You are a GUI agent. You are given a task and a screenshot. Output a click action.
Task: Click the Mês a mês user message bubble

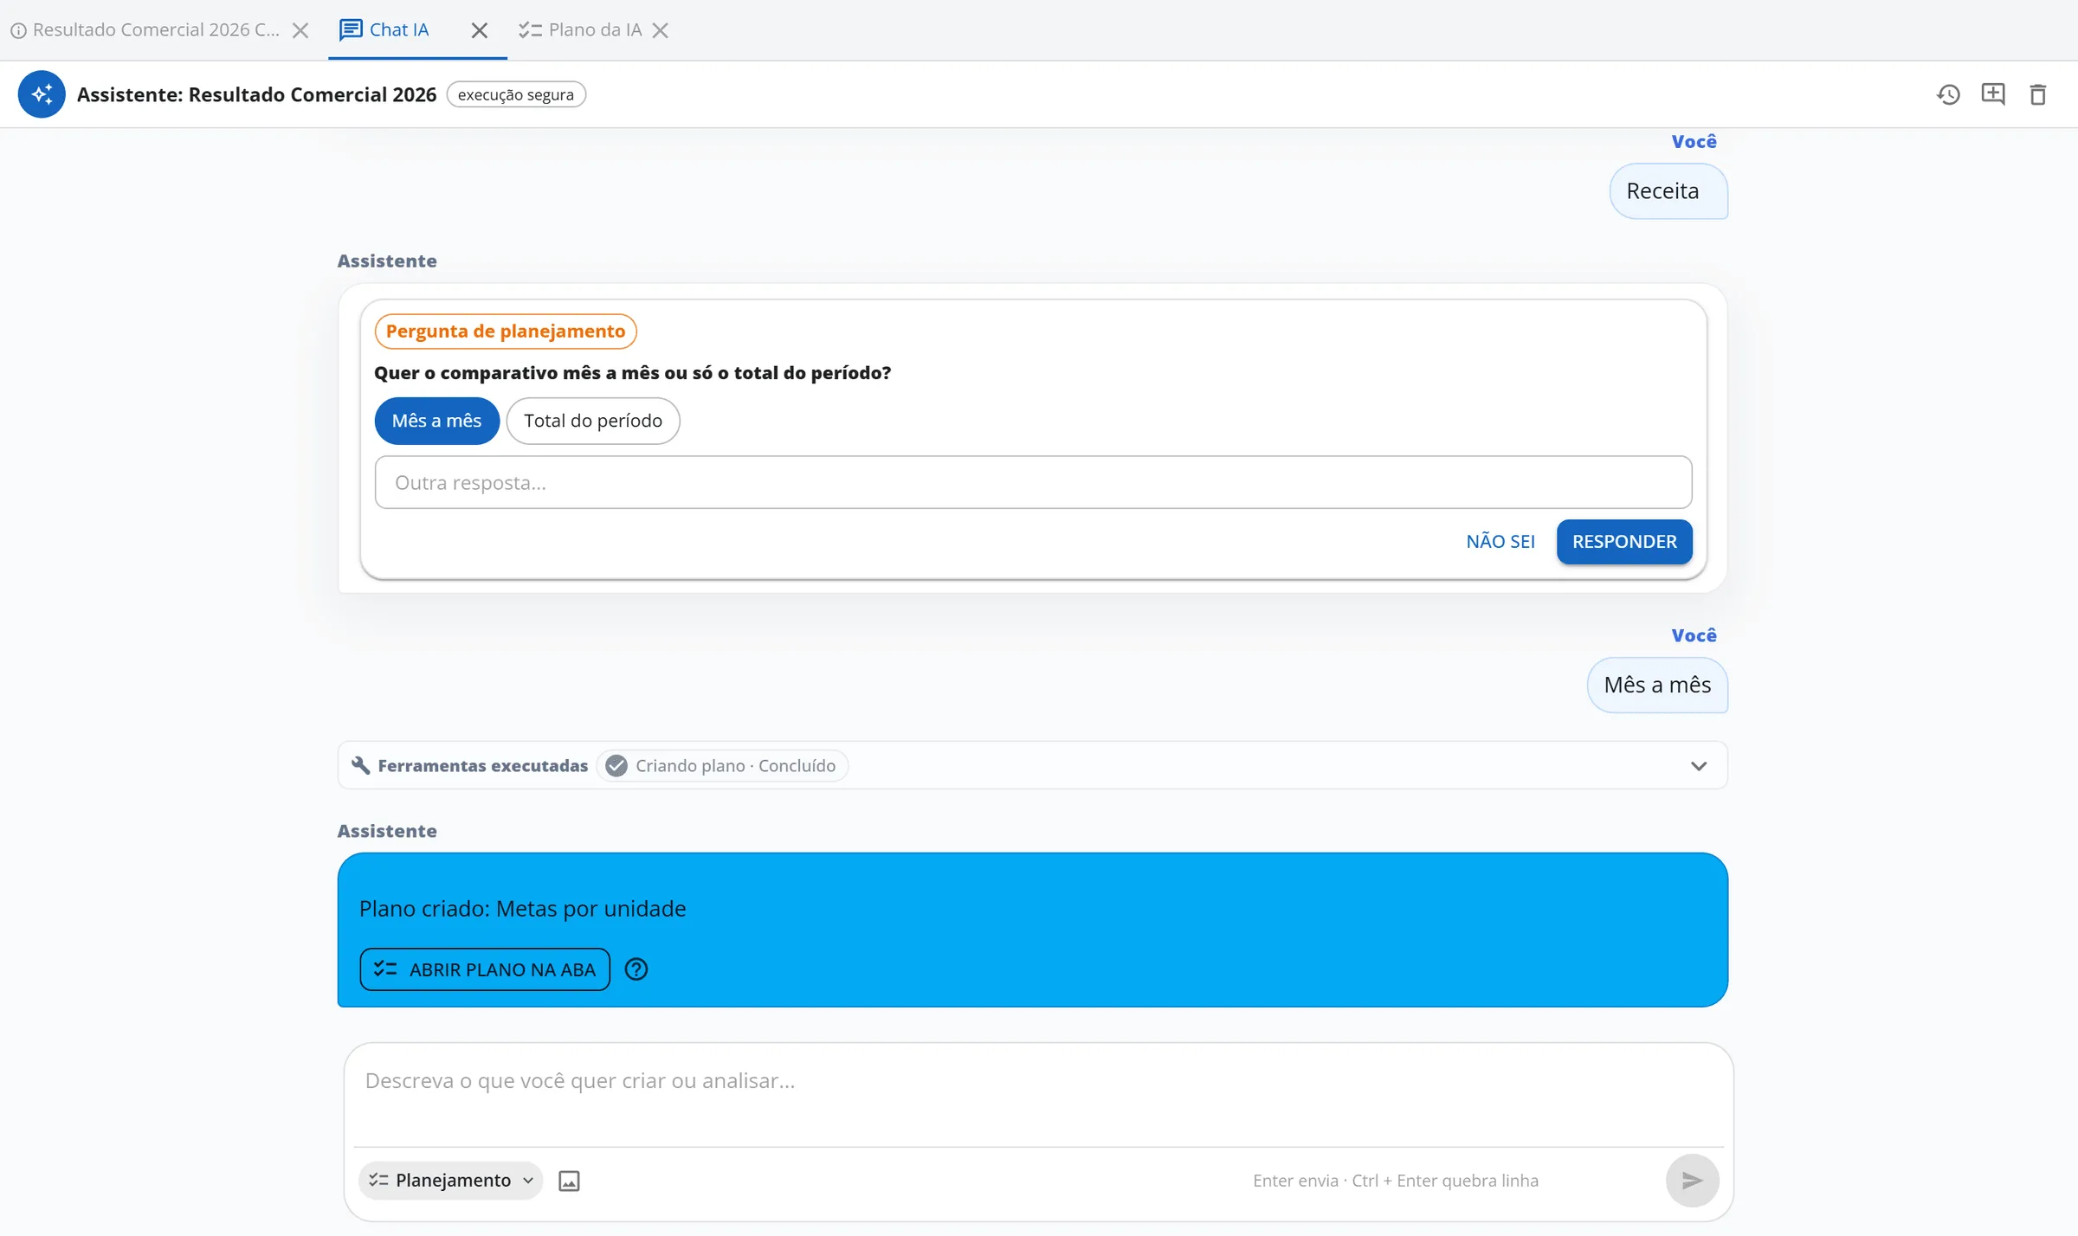tap(1657, 686)
